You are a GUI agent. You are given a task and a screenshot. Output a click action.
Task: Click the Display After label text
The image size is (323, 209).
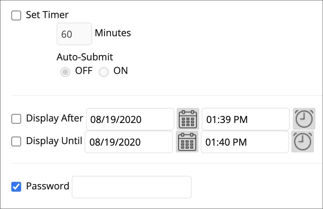point(55,118)
